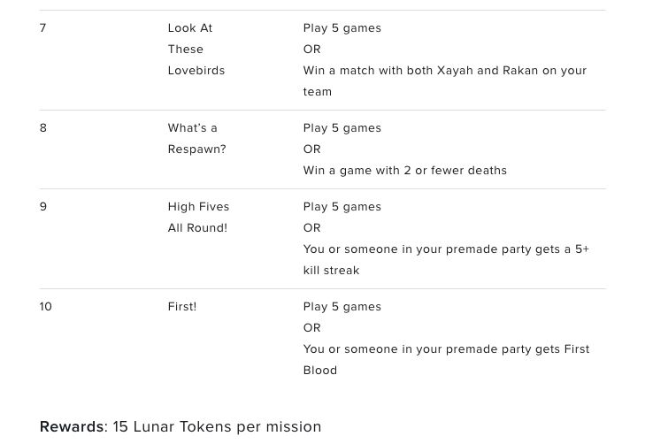Click 'Play 5 games' in mission 9 row
Viewport: 668px width, 444px height.
tap(342, 207)
